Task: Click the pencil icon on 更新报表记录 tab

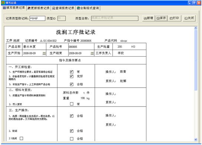Action: [x=29, y=8]
